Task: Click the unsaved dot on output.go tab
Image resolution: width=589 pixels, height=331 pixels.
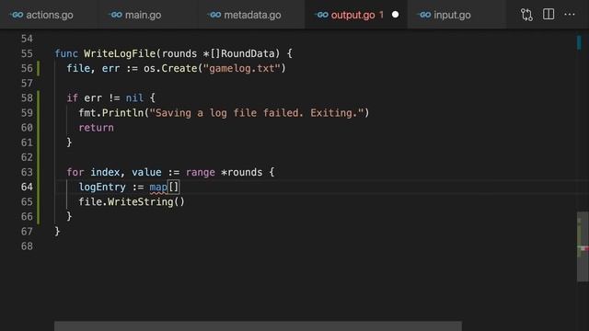Action: click(395, 15)
